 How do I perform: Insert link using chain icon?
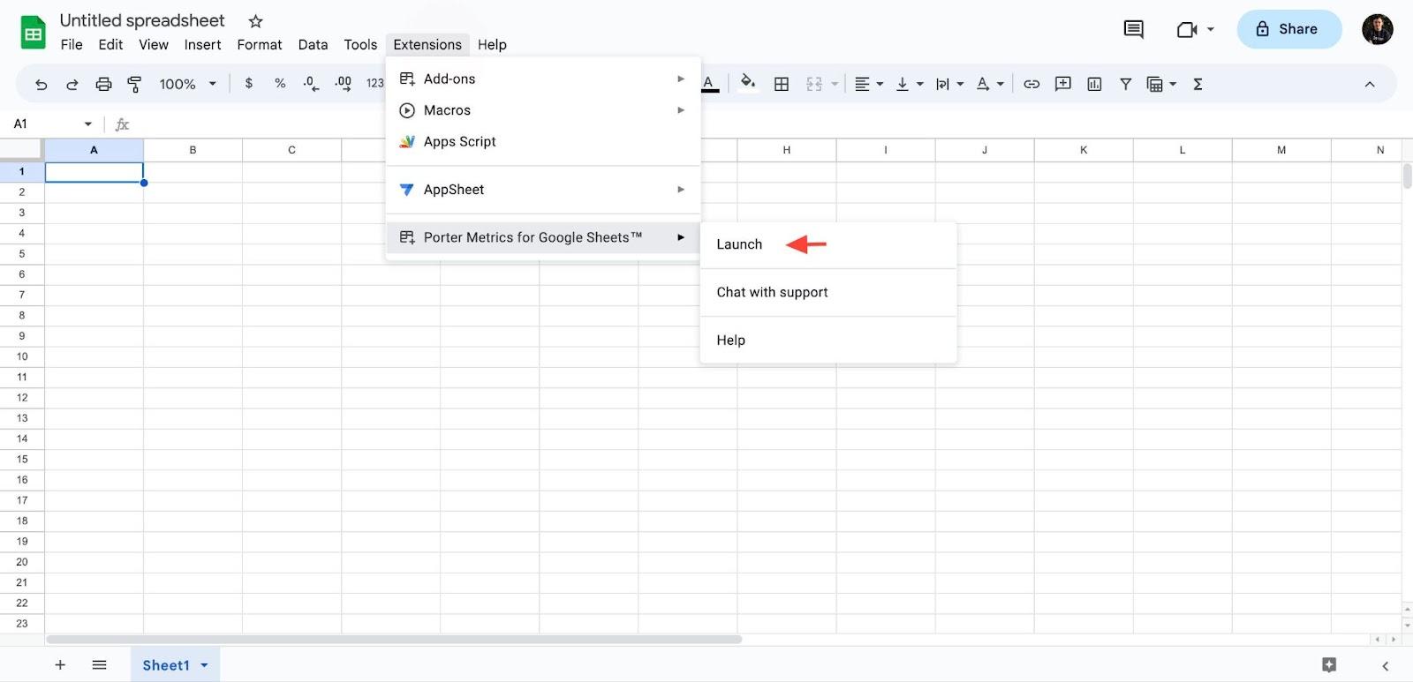(1031, 84)
